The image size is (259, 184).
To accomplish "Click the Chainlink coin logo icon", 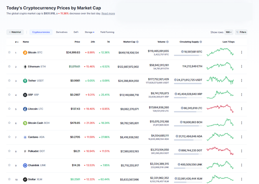I will click(25, 165).
